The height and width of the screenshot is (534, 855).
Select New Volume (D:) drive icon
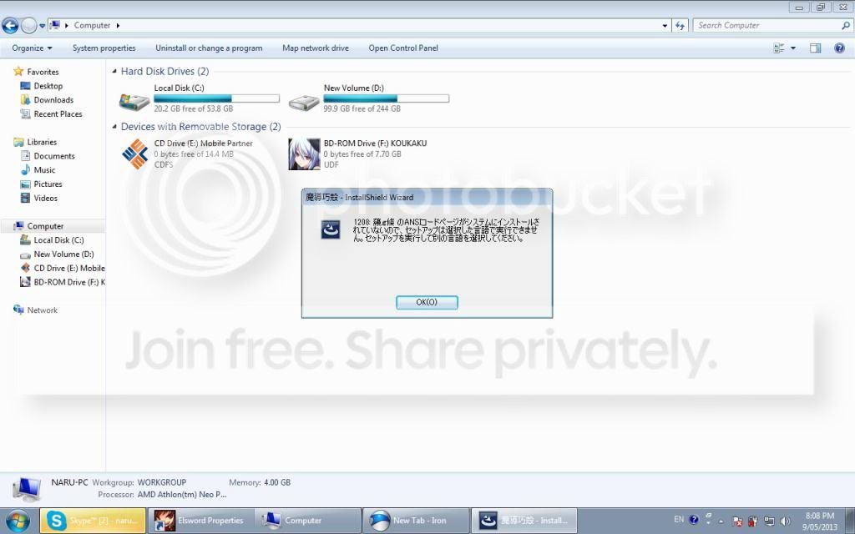pyautogui.click(x=304, y=103)
